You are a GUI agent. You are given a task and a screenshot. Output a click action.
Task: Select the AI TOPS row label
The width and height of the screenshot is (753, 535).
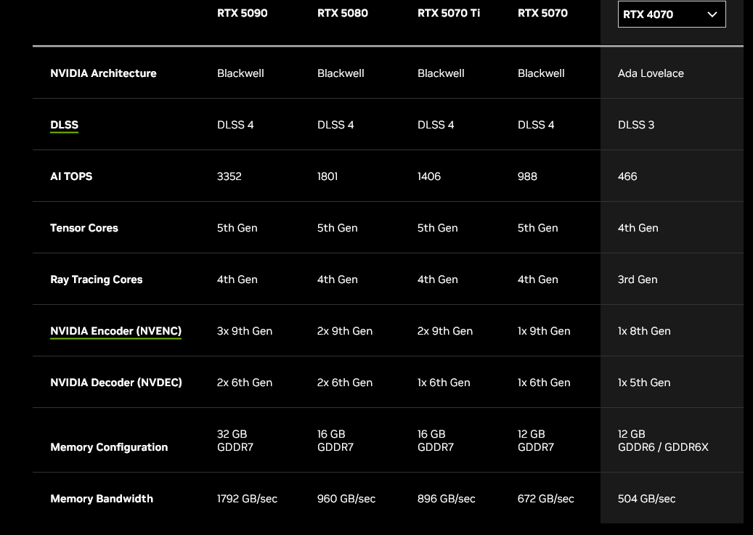pos(71,176)
